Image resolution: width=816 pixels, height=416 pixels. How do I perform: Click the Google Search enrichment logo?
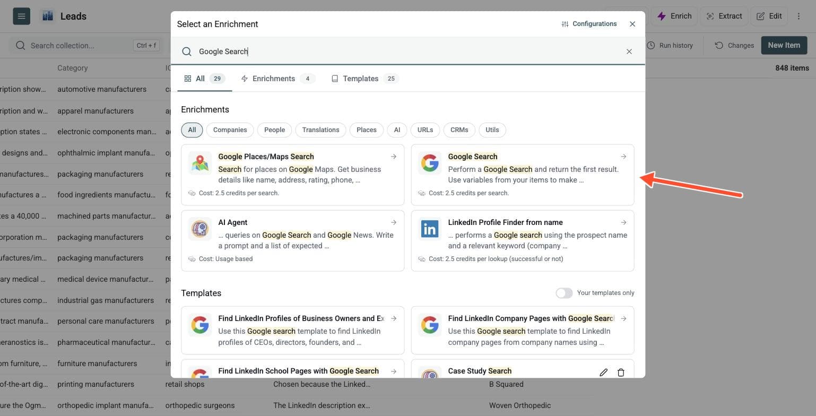click(x=430, y=163)
